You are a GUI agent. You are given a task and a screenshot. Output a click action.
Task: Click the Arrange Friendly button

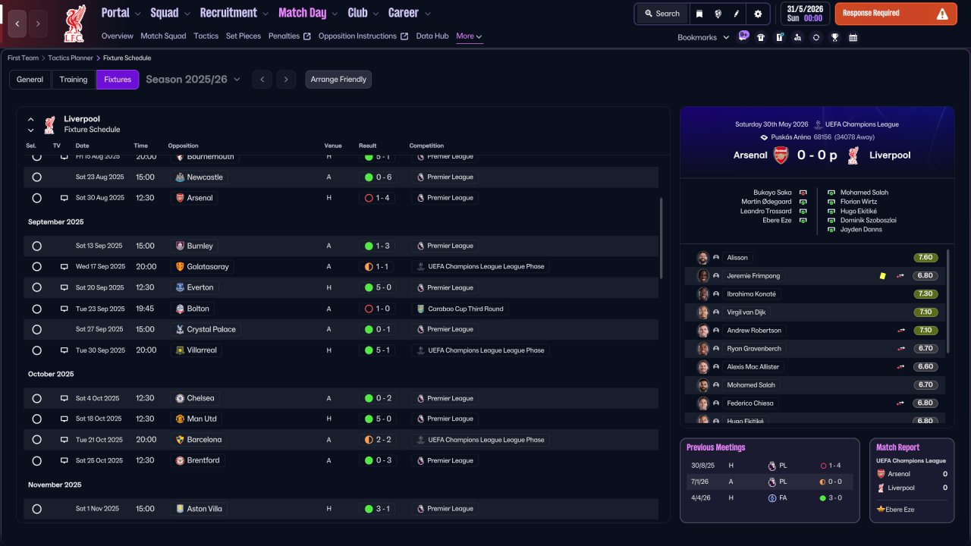pos(338,80)
